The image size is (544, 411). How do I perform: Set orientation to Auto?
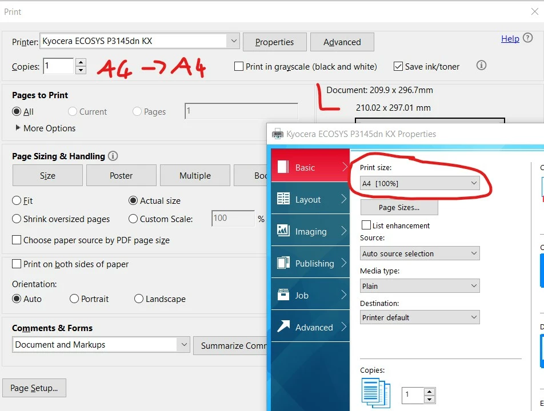(17, 299)
